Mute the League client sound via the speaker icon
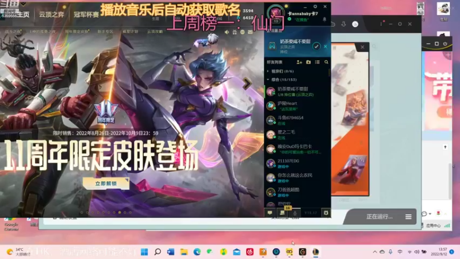Viewport: 460px width, 259px height. (x=227, y=32)
